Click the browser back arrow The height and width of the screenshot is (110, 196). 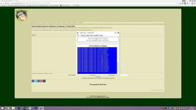[1, 3]
